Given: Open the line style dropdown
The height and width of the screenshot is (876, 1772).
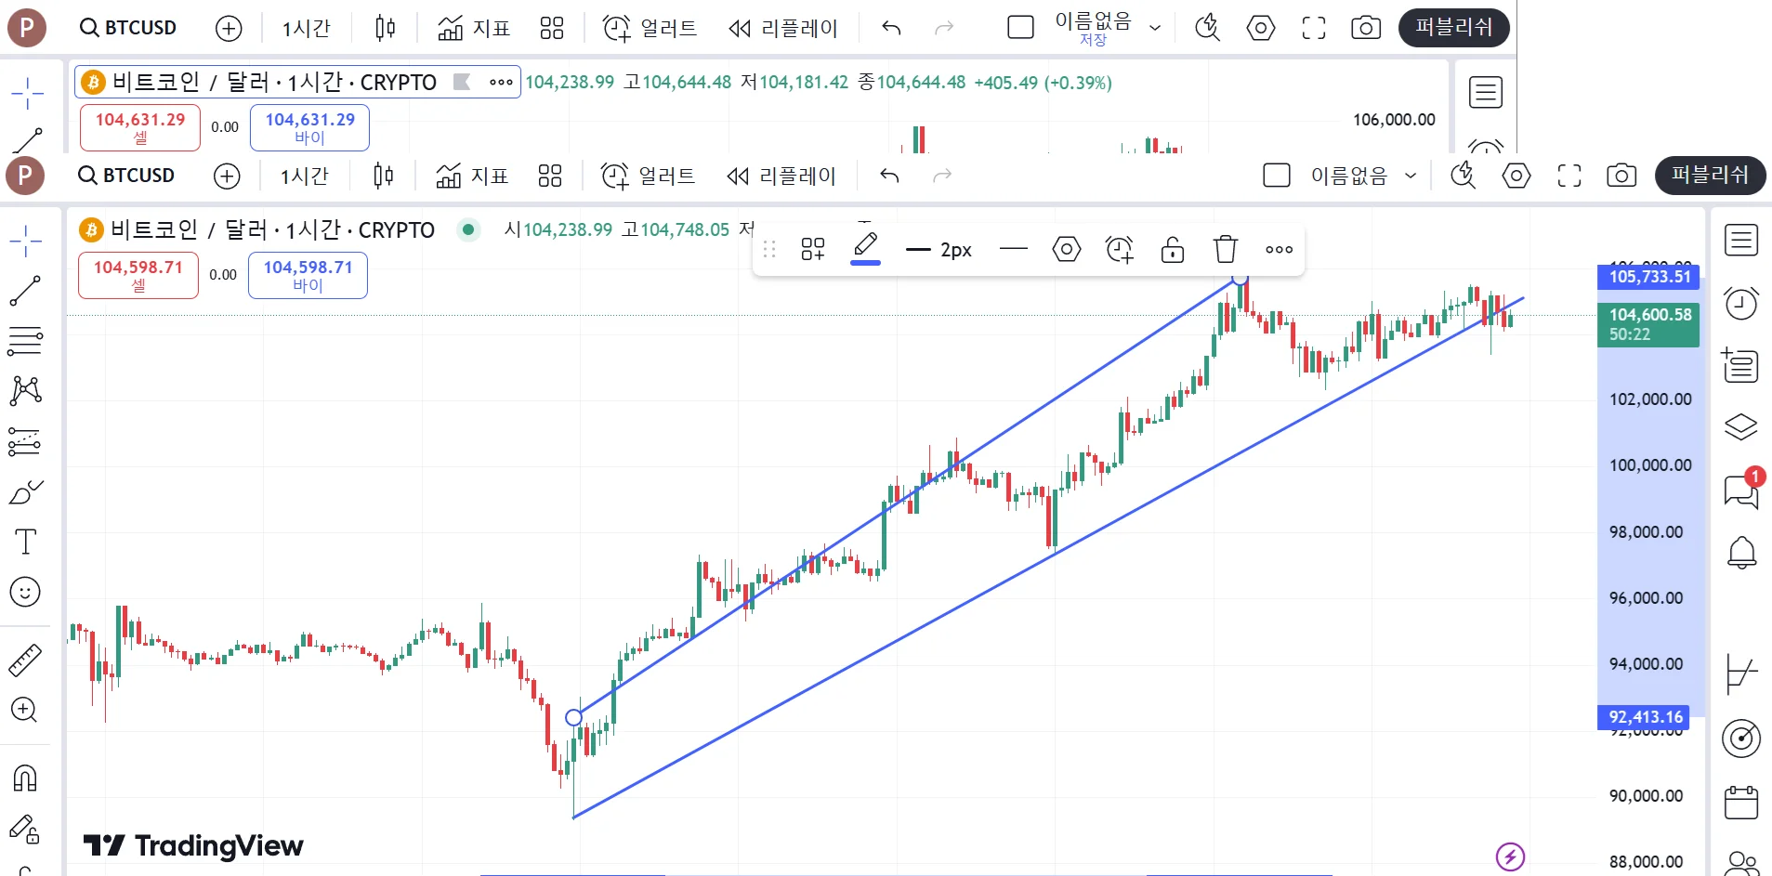Looking at the screenshot, I should 1014,249.
